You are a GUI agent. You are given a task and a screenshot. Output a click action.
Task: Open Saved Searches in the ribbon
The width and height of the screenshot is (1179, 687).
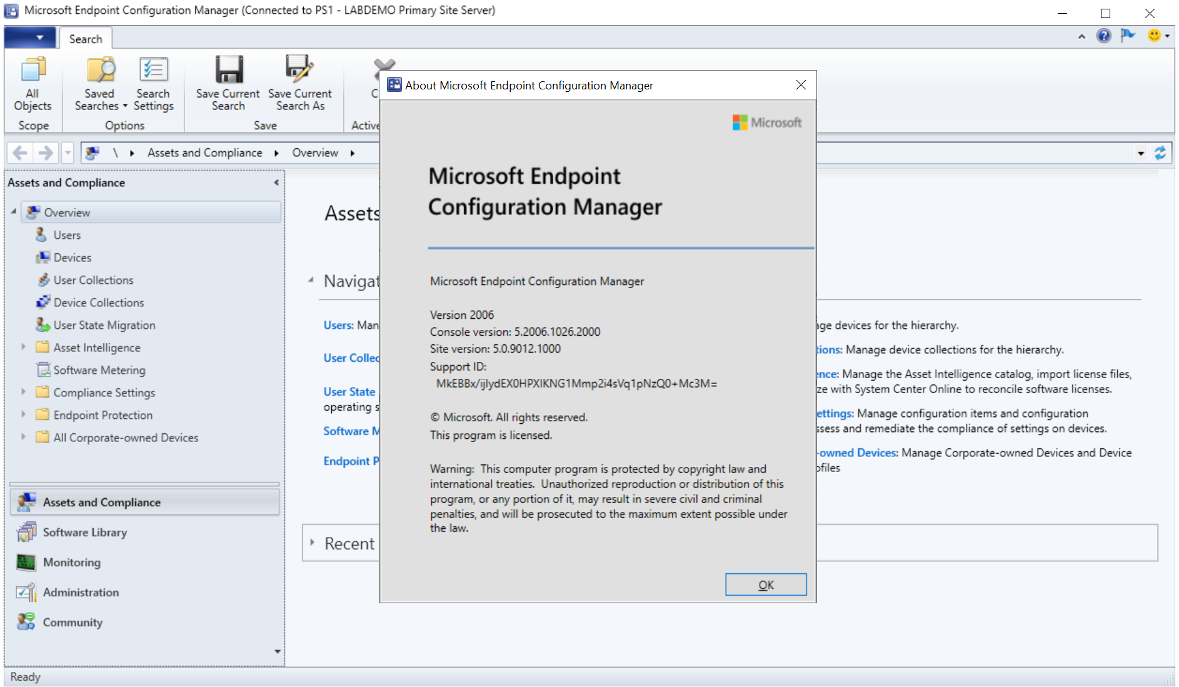click(x=99, y=83)
